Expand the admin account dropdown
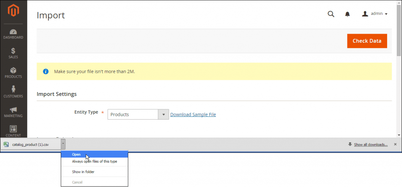This screenshot has width=402, height=187. tap(375, 14)
